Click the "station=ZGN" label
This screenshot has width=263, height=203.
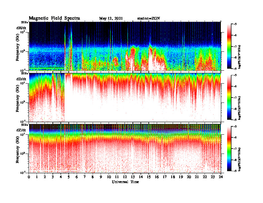point(148,19)
